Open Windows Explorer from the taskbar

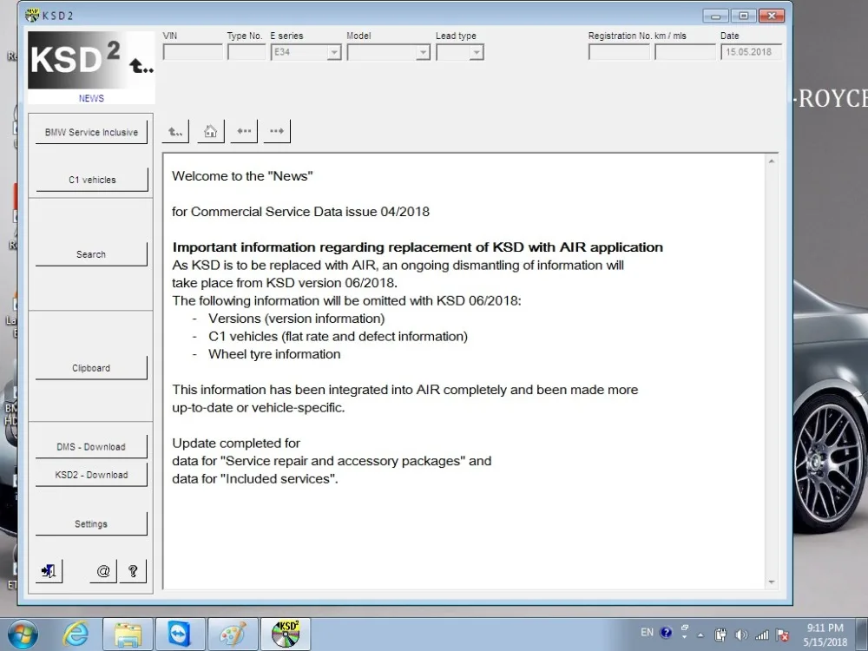128,635
